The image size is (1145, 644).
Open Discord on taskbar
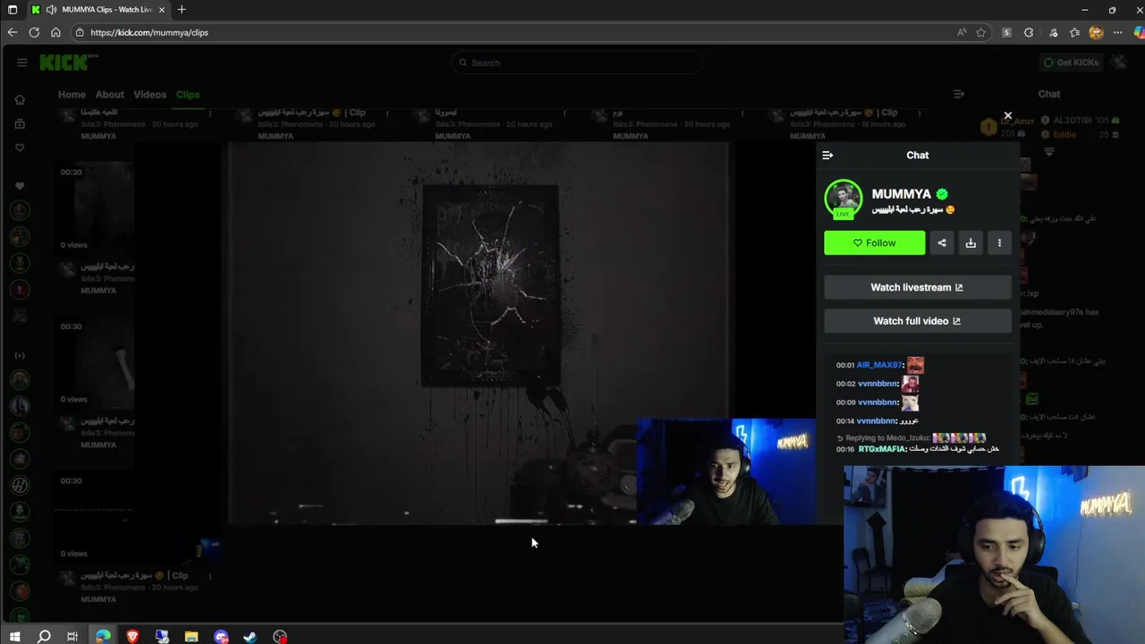[x=221, y=637]
